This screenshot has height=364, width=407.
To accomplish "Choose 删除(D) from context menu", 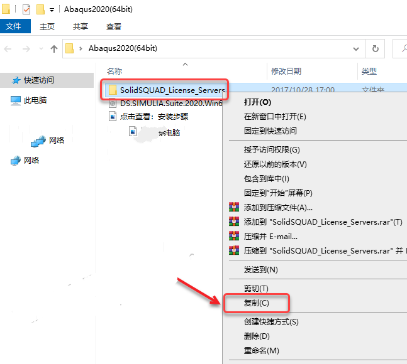I will click(257, 336).
